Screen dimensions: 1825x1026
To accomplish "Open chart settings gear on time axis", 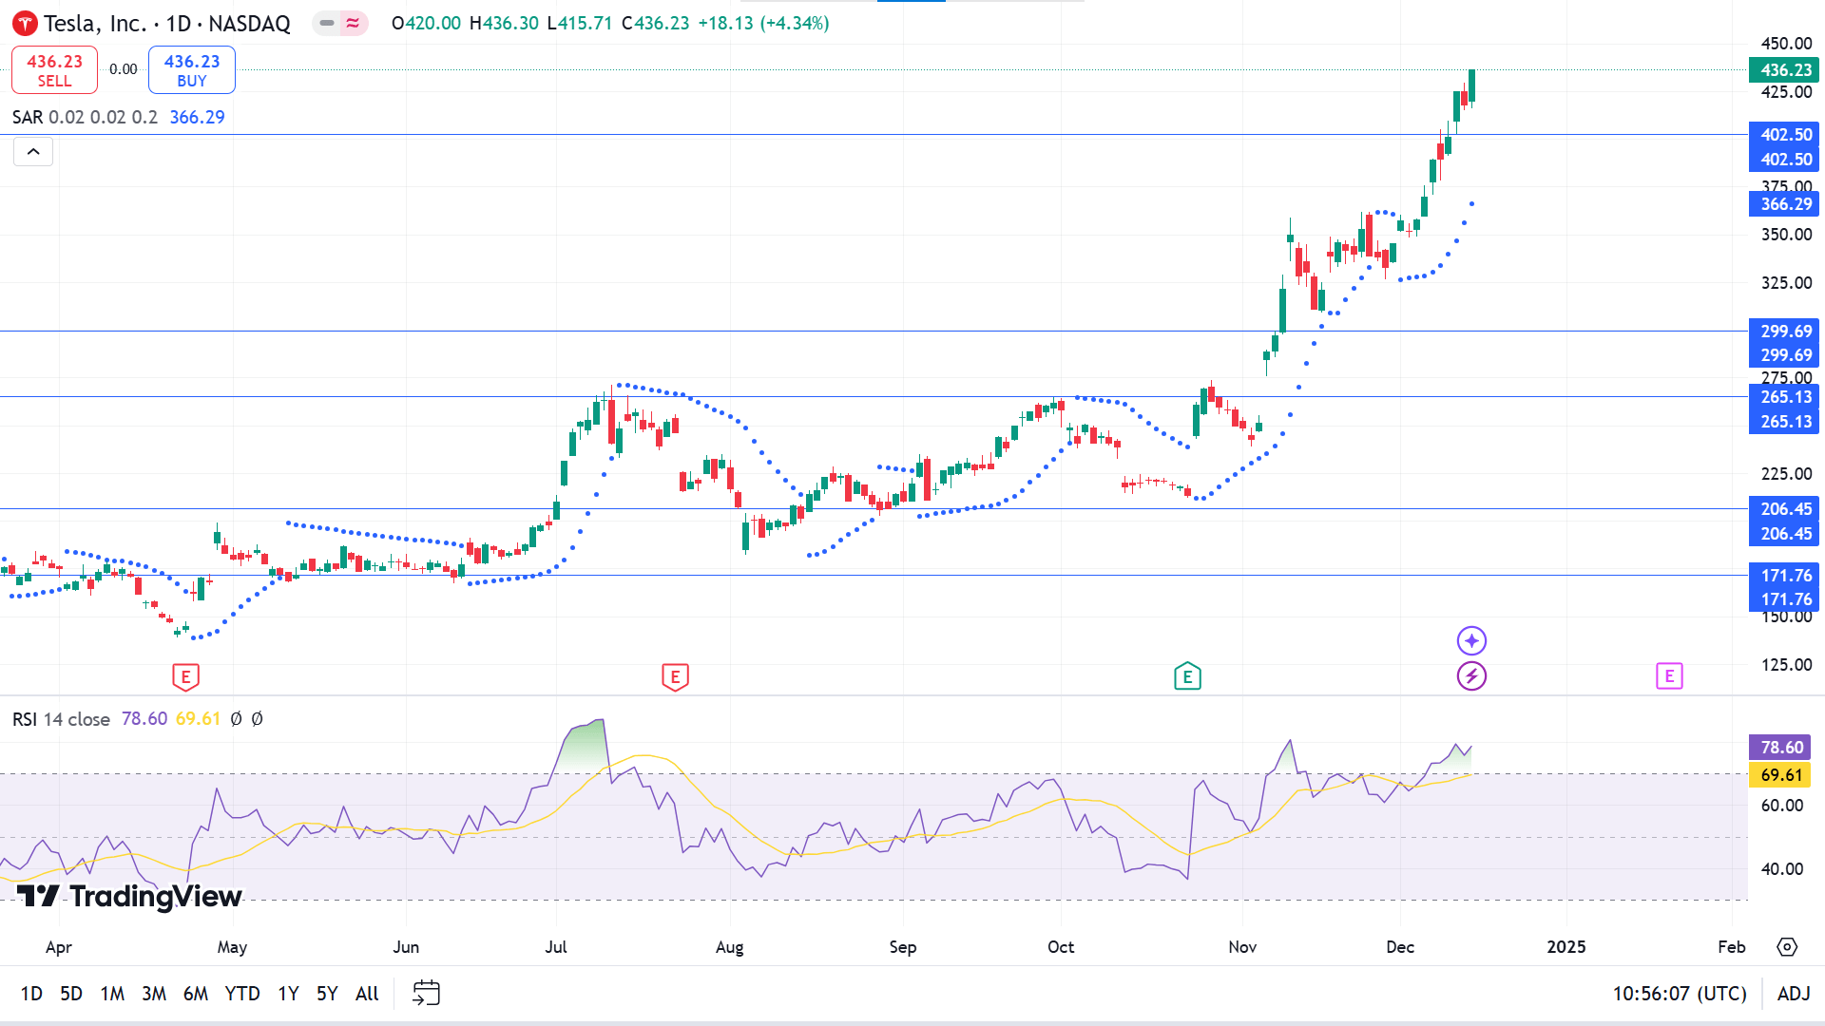I will pyautogui.click(x=1787, y=947).
